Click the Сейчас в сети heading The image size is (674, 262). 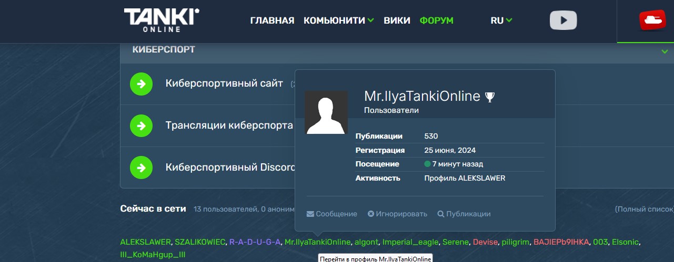pyautogui.click(x=153, y=208)
